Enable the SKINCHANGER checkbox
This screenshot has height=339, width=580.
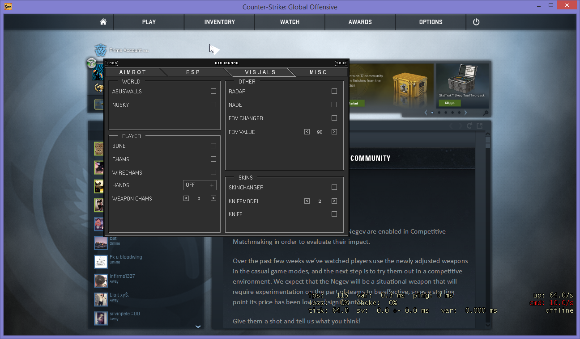[334, 187]
